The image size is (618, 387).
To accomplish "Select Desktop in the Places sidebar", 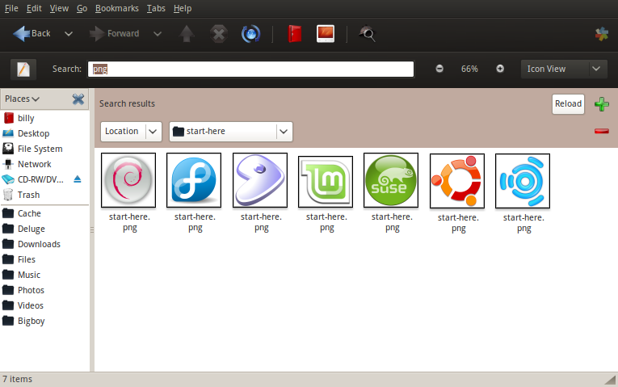I will [x=45, y=133].
